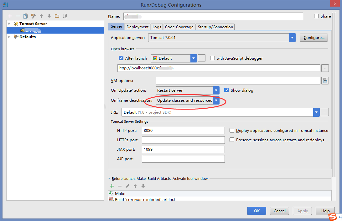Open the On 'Update' action dropdown

coord(216,90)
